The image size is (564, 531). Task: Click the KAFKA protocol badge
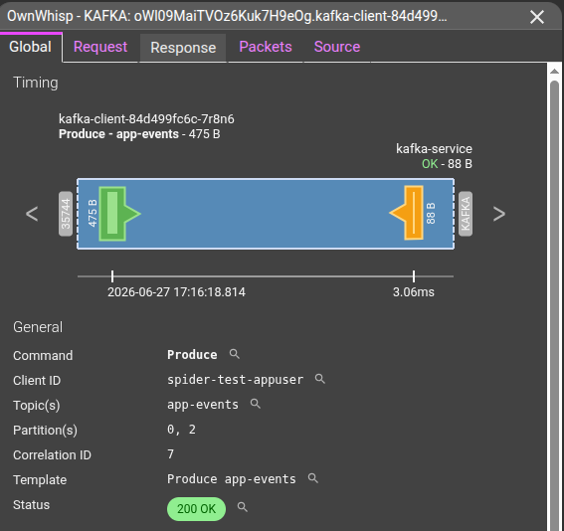(x=466, y=214)
